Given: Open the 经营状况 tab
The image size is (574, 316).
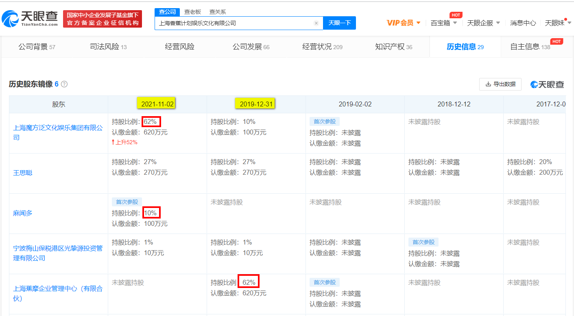Looking at the screenshot, I should click(322, 47).
